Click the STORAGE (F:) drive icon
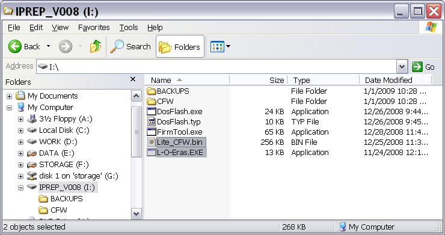The image size is (445, 235). 32,165
